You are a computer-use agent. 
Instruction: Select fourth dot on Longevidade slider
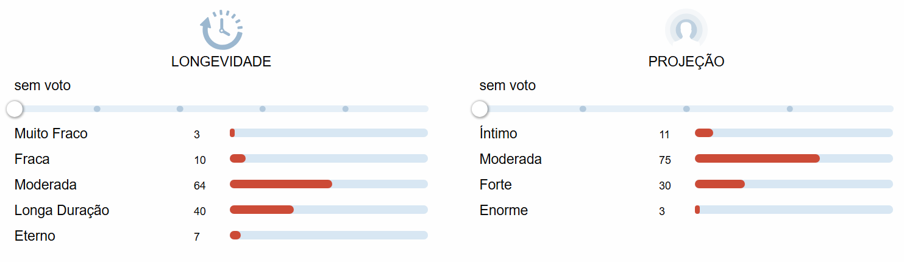[263, 109]
